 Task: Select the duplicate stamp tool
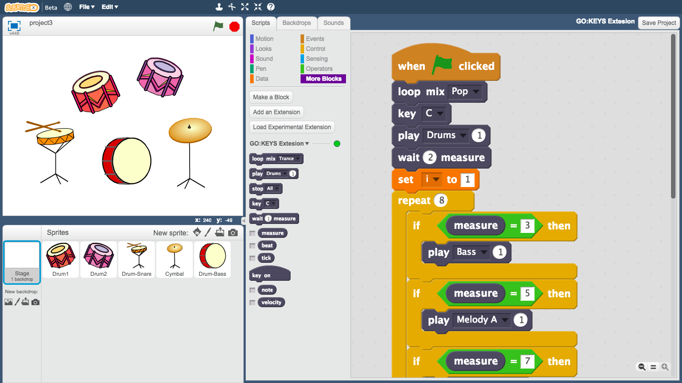click(x=219, y=7)
